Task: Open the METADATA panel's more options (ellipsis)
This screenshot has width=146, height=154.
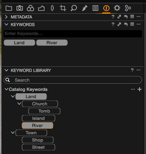Action: tap(138, 16)
